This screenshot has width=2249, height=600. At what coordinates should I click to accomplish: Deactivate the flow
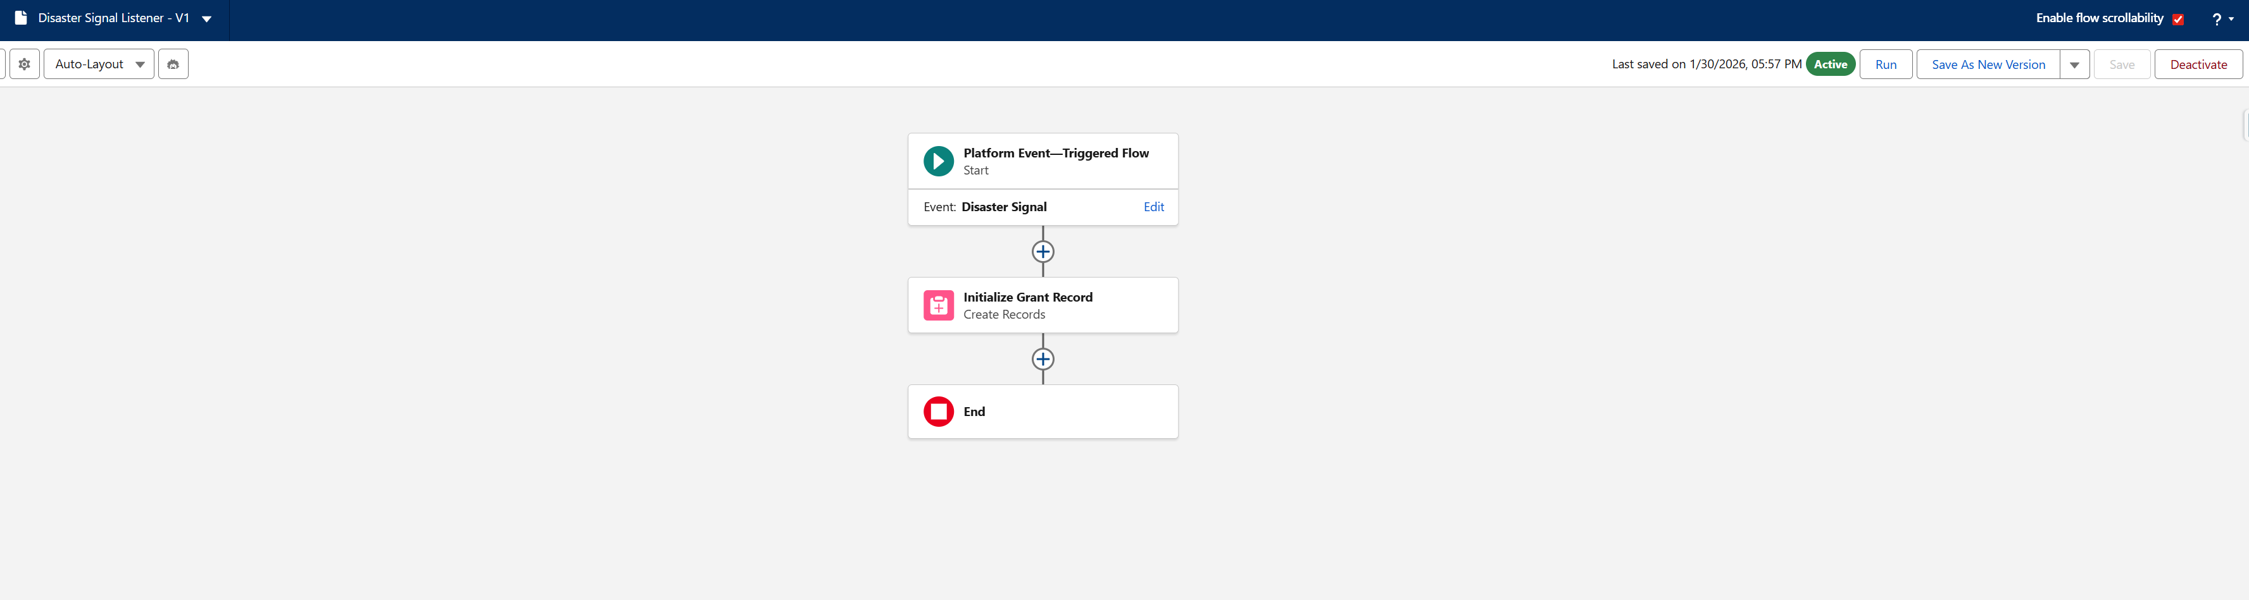[2198, 64]
